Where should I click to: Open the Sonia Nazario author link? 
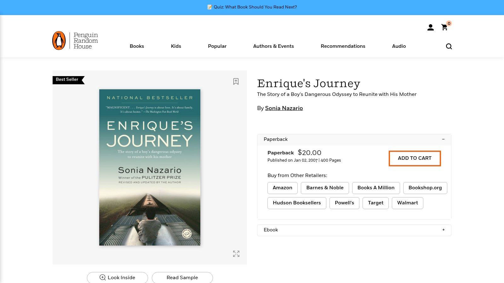[284, 108]
